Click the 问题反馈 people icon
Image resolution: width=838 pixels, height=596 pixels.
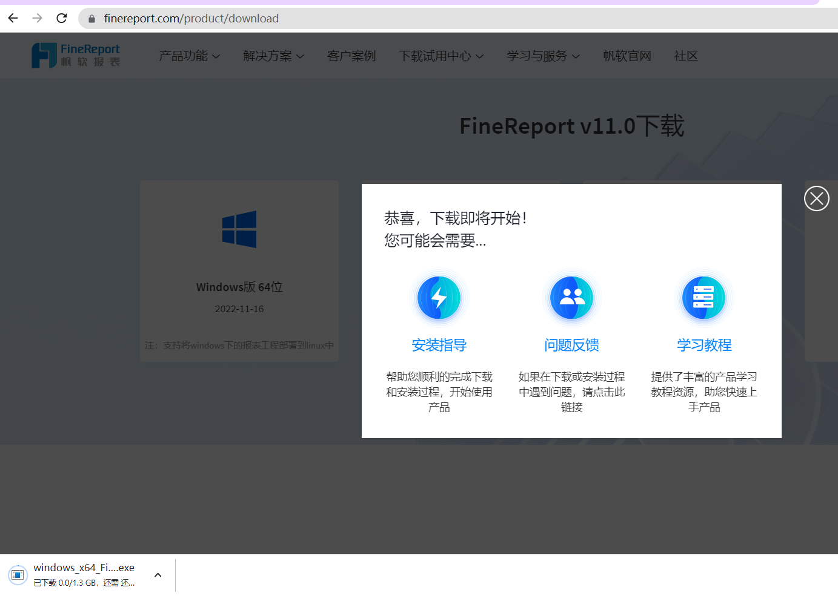click(571, 297)
